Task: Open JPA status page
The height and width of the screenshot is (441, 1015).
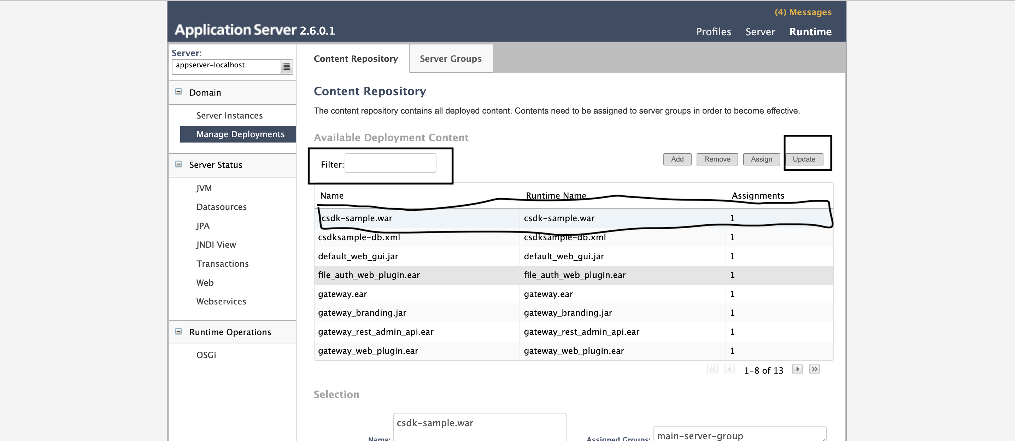Action: pyautogui.click(x=203, y=226)
